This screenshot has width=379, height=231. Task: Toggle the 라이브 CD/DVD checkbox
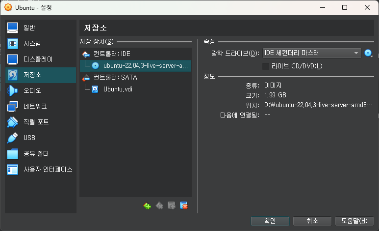coord(266,66)
